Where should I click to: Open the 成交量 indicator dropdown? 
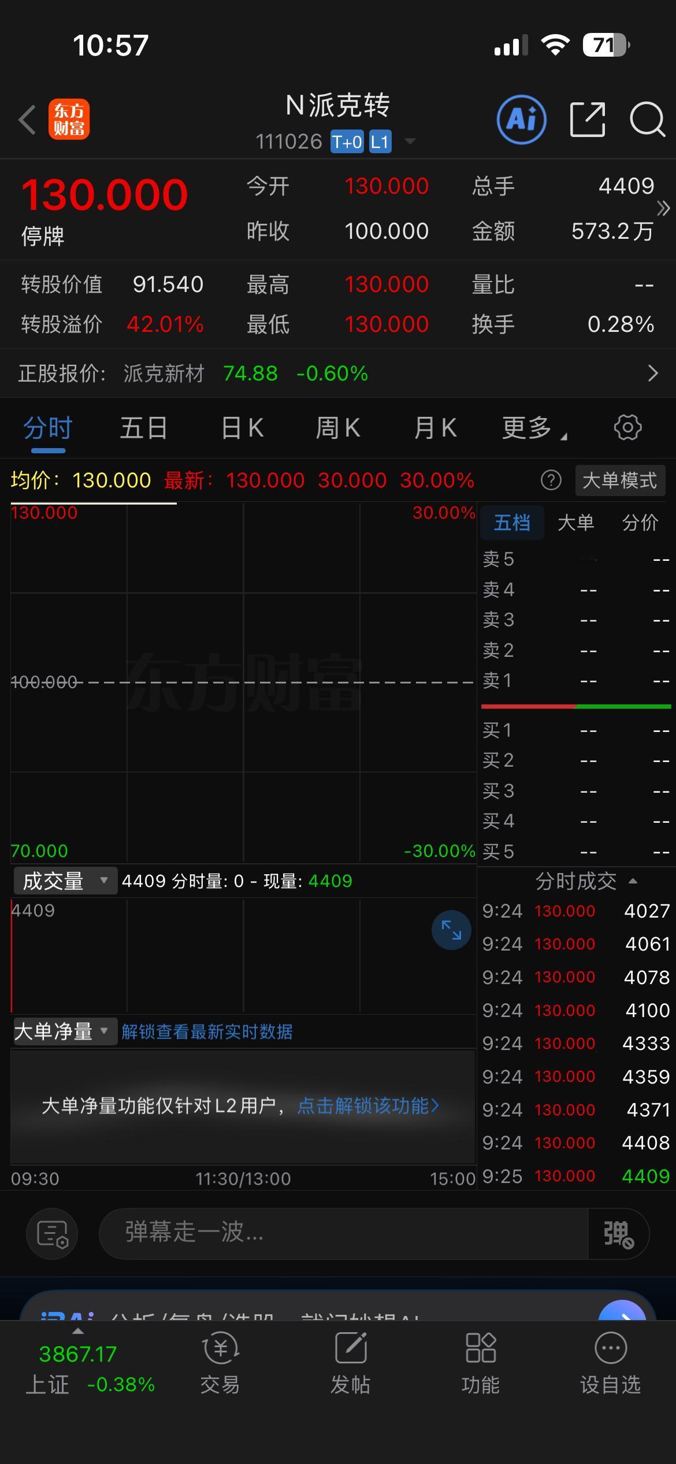[65, 881]
